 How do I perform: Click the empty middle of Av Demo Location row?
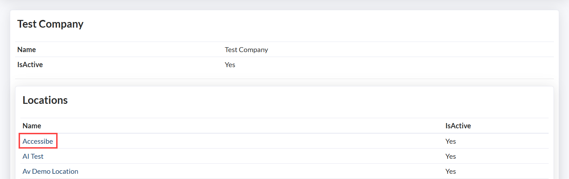(x=246, y=171)
